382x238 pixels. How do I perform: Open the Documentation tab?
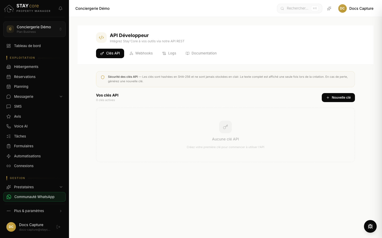[201, 53]
